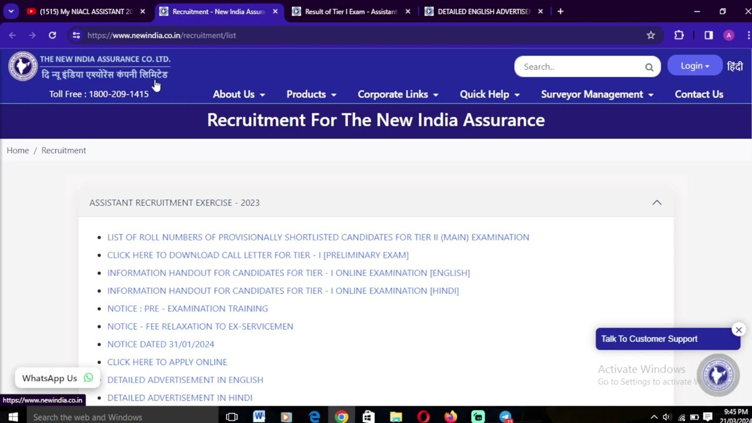The width and height of the screenshot is (752, 423).
Task: View site information icon in address bar
Action: 76,35
